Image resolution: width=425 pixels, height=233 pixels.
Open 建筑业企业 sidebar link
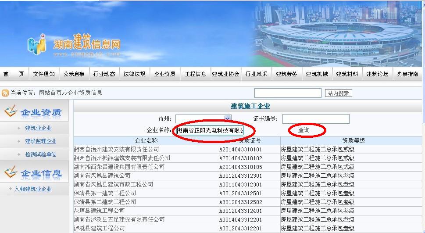tap(38, 128)
